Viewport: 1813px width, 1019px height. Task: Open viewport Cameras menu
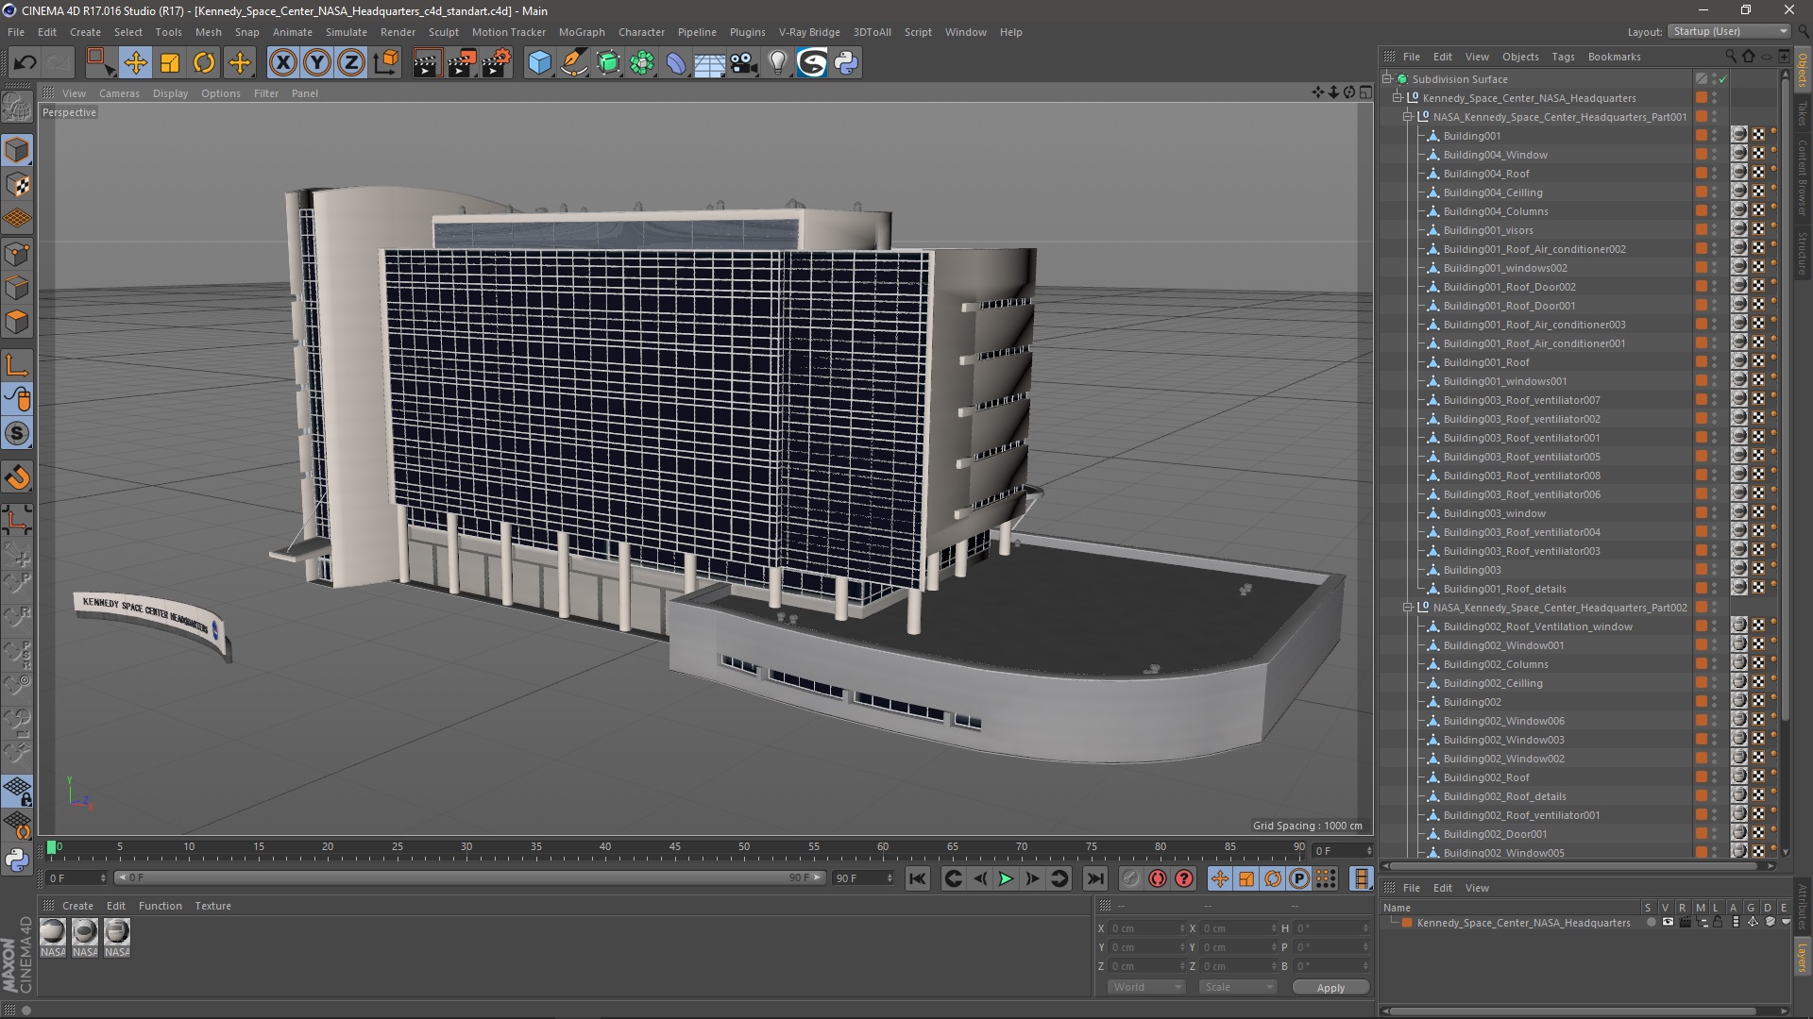pos(119,93)
